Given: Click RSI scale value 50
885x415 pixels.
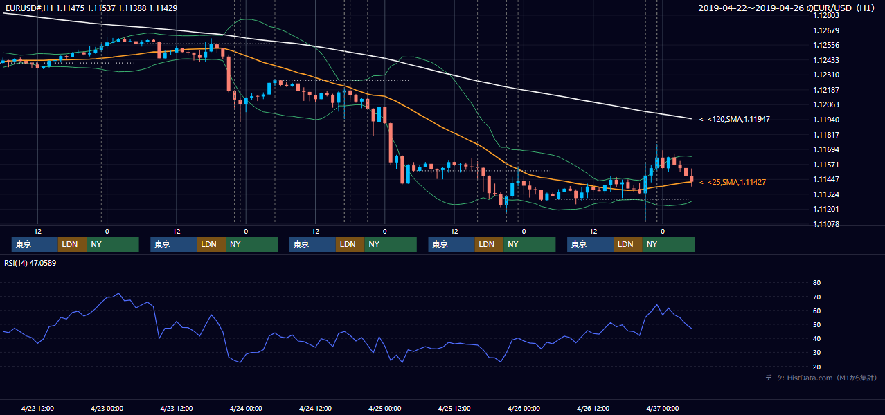Looking at the screenshot, I should [816, 324].
